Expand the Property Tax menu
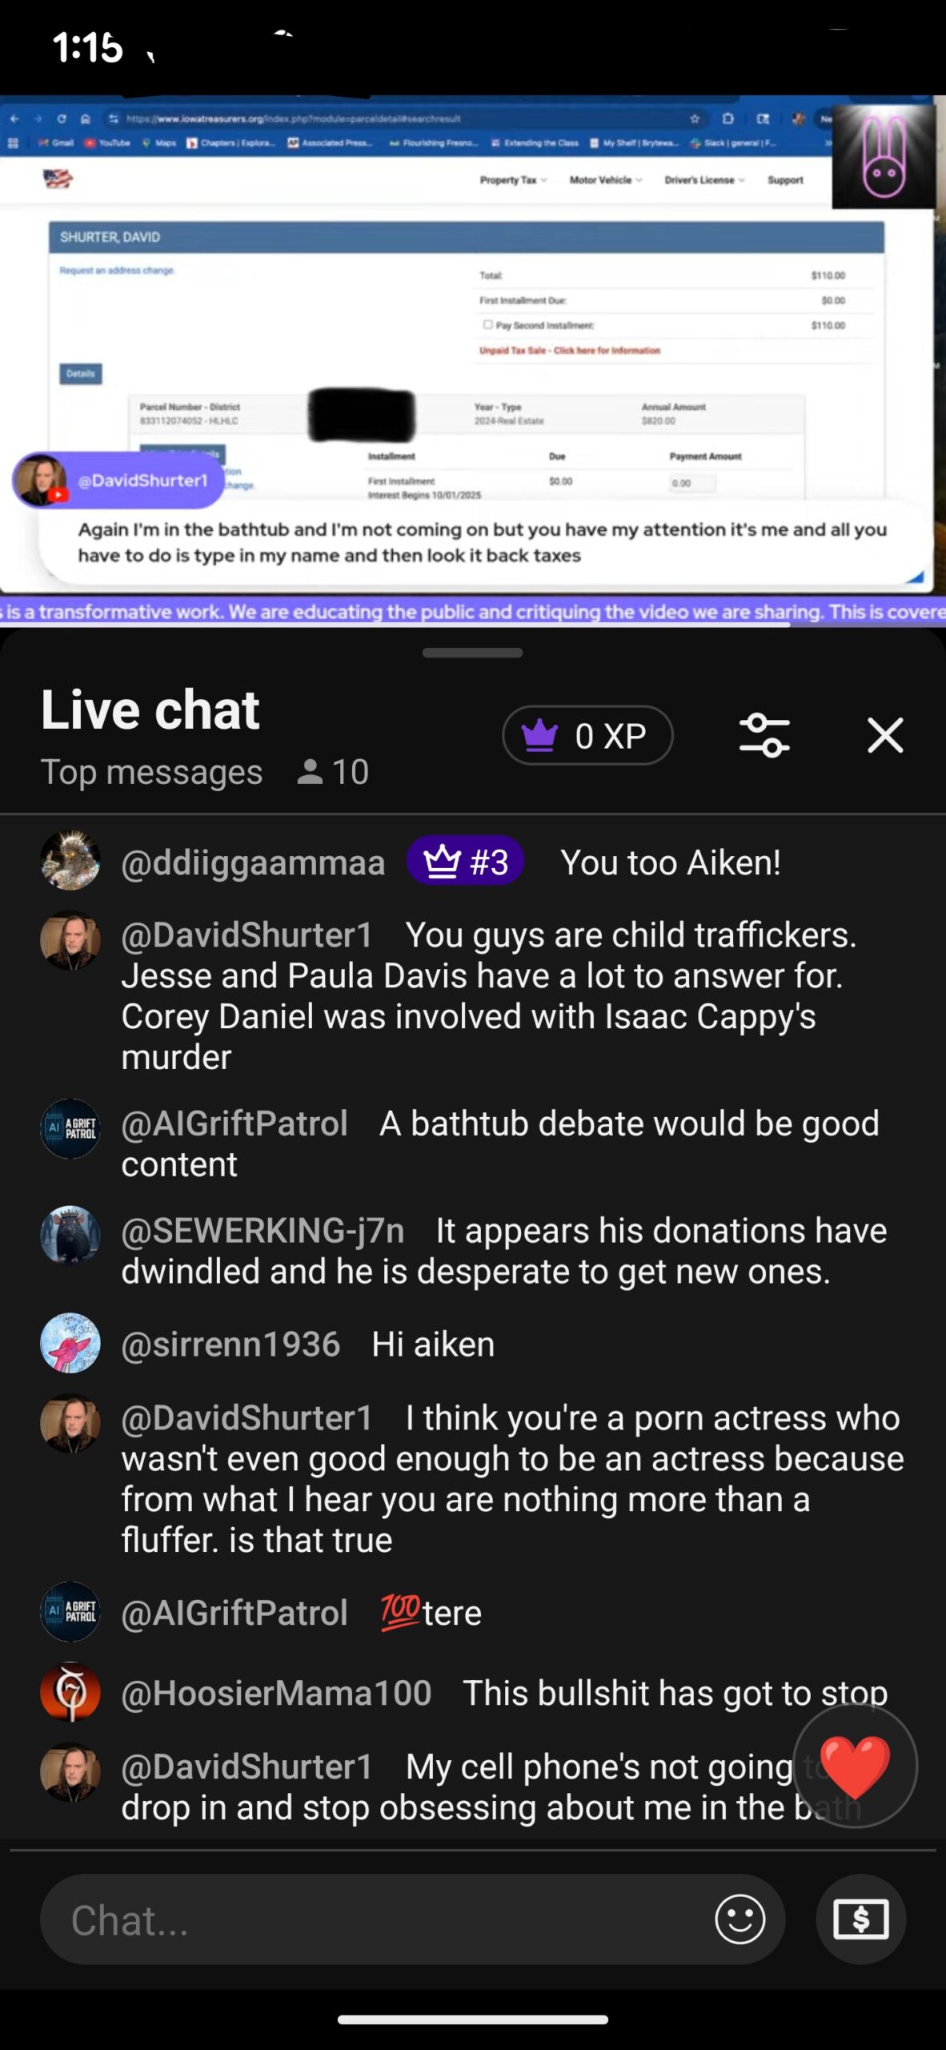The width and height of the screenshot is (946, 2050). coord(513,180)
